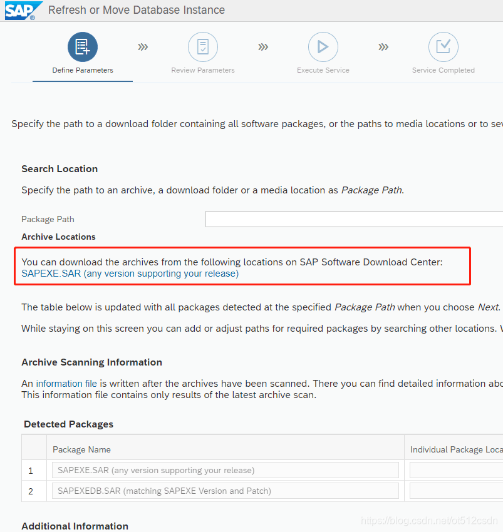The height and width of the screenshot is (532, 503).
Task: Select the Review Parameters step icon
Action: [203, 47]
